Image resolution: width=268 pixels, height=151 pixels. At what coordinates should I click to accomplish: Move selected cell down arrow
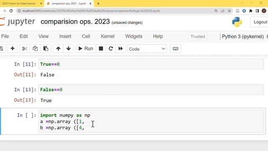click(69, 49)
